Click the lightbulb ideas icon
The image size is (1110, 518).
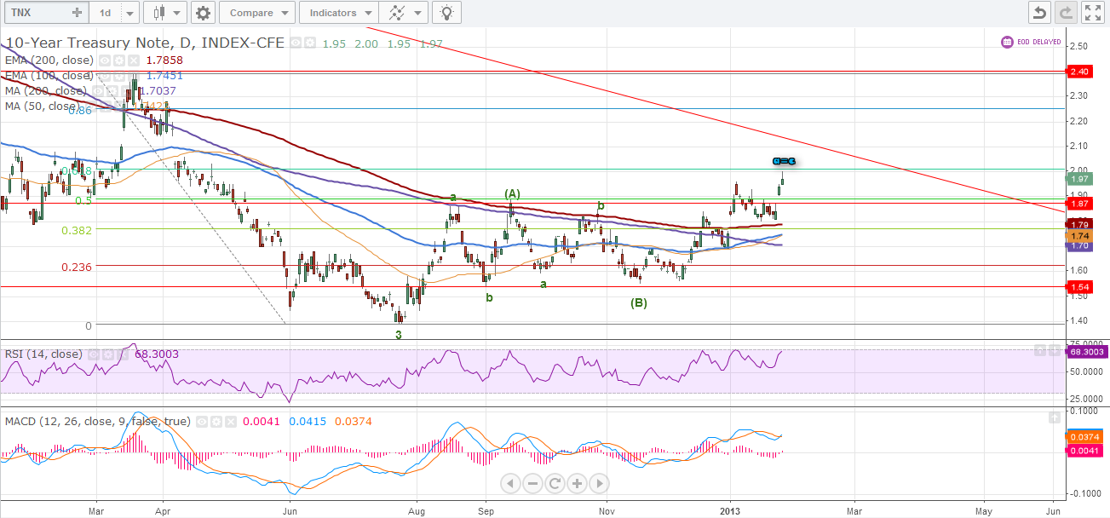pyautogui.click(x=446, y=13)
